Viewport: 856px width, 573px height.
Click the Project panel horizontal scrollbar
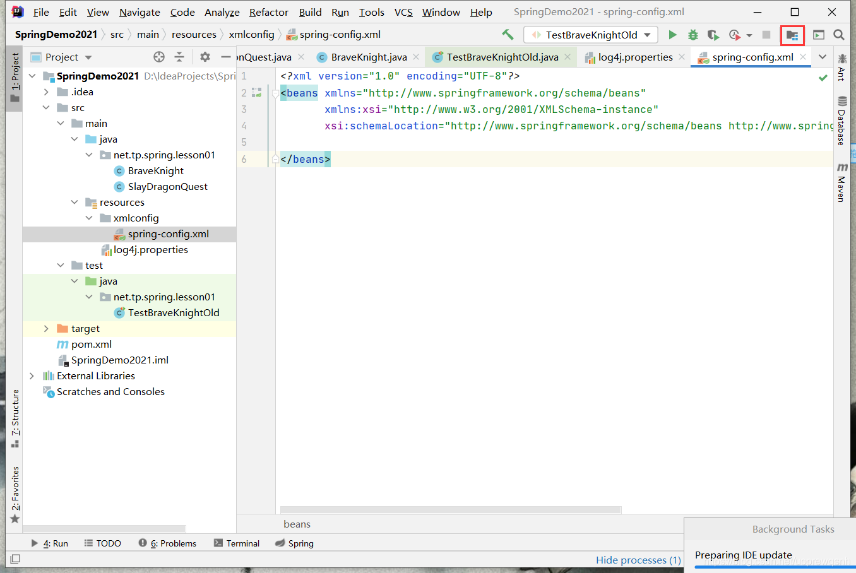coord(104,529)
